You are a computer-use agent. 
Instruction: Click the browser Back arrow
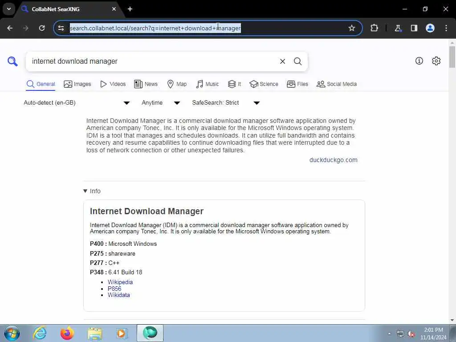click(x=10, y=28)
